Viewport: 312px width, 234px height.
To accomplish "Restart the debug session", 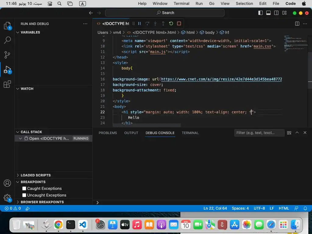I will (x=171, y=23).
